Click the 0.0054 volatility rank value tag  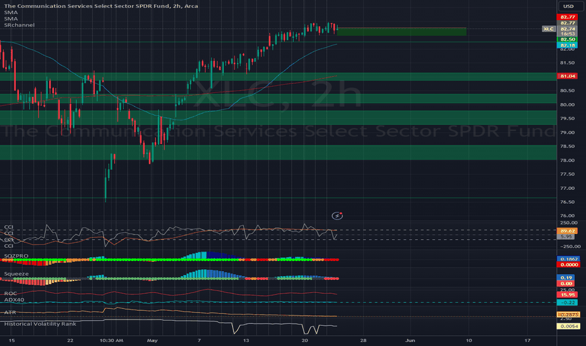pyautogui.click(x=568, y=326)
